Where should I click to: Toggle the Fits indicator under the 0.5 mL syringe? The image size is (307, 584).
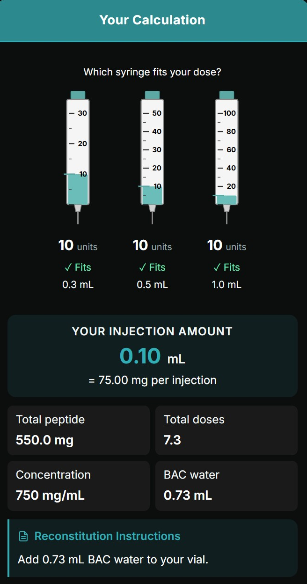[x=152, y=267]
